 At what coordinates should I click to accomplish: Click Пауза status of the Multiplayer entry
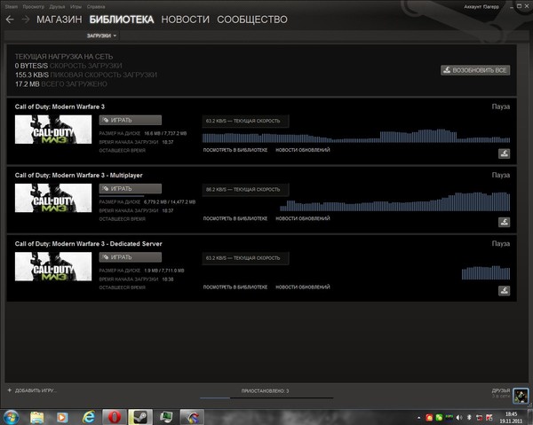point(501,175)
